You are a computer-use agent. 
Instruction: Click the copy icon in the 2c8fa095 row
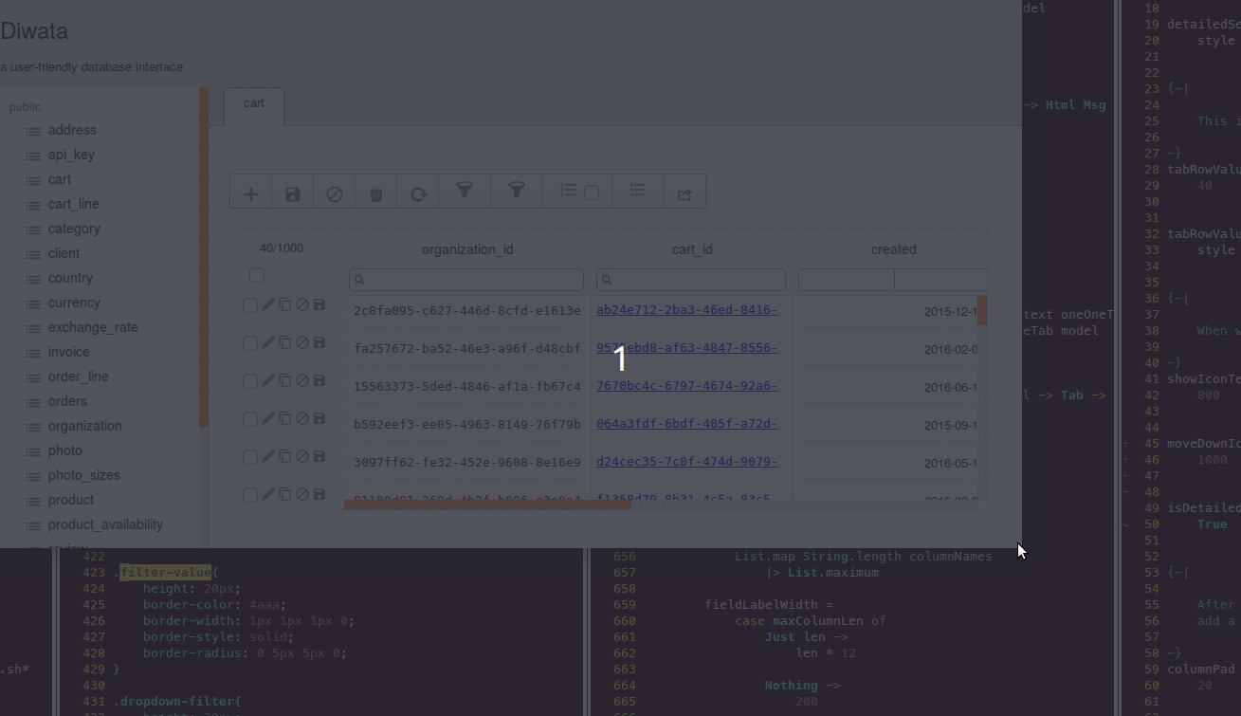point(285,304)
